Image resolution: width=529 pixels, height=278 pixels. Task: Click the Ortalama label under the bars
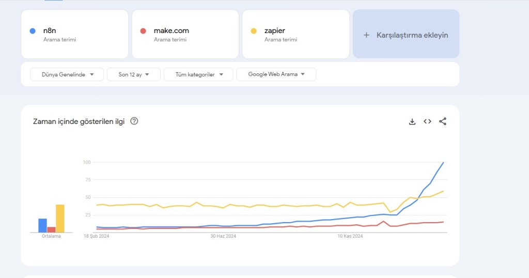[51, 236]
